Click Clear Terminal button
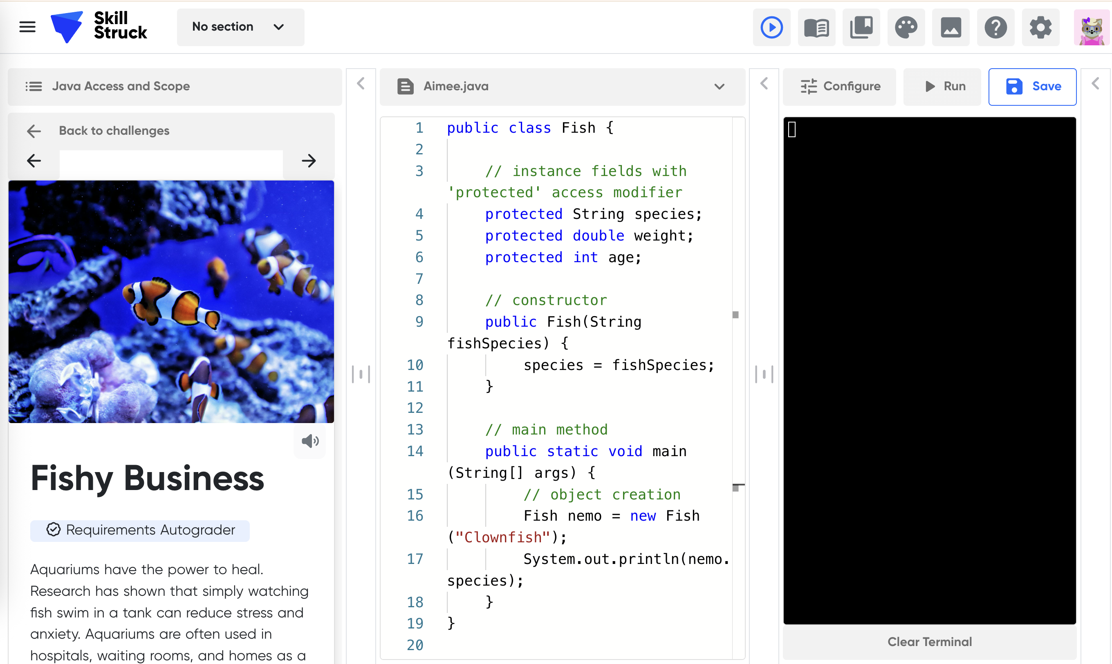1112x664 pixels. 929,642
